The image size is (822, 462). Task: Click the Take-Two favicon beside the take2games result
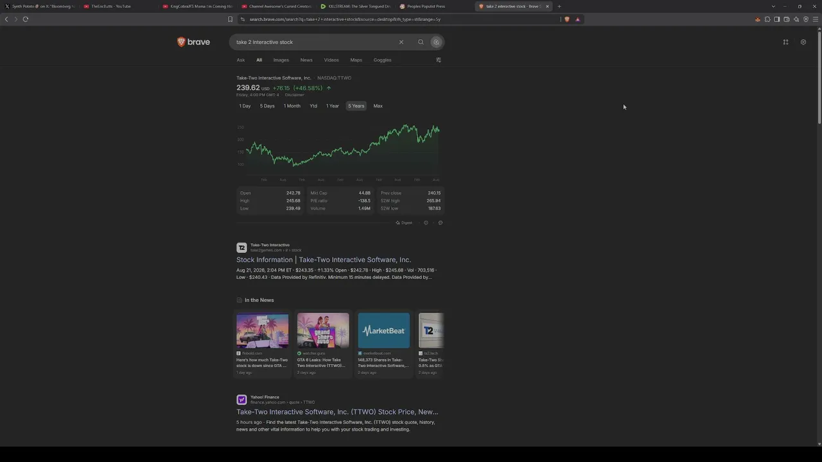click(x=241, y=248)
